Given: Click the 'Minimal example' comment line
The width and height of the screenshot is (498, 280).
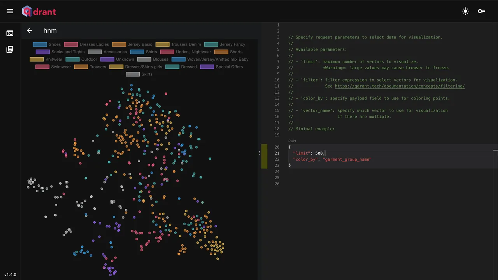Looking at the screenshot, I should [x=311, y=129].
